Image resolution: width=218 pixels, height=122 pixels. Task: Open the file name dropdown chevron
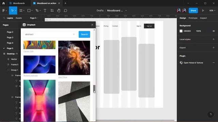pos(126,11)
